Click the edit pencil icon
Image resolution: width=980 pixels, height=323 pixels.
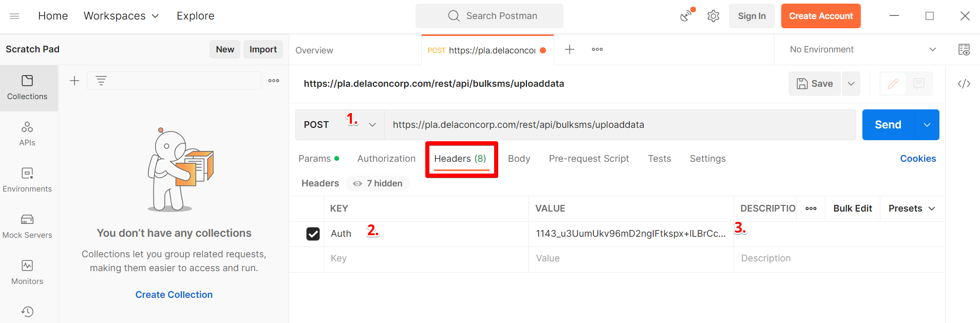(893, 84)
